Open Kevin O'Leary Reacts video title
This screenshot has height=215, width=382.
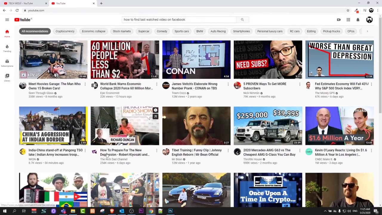coord(341,152)
